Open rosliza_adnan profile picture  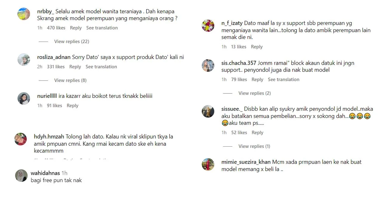(x=24, y=60)
